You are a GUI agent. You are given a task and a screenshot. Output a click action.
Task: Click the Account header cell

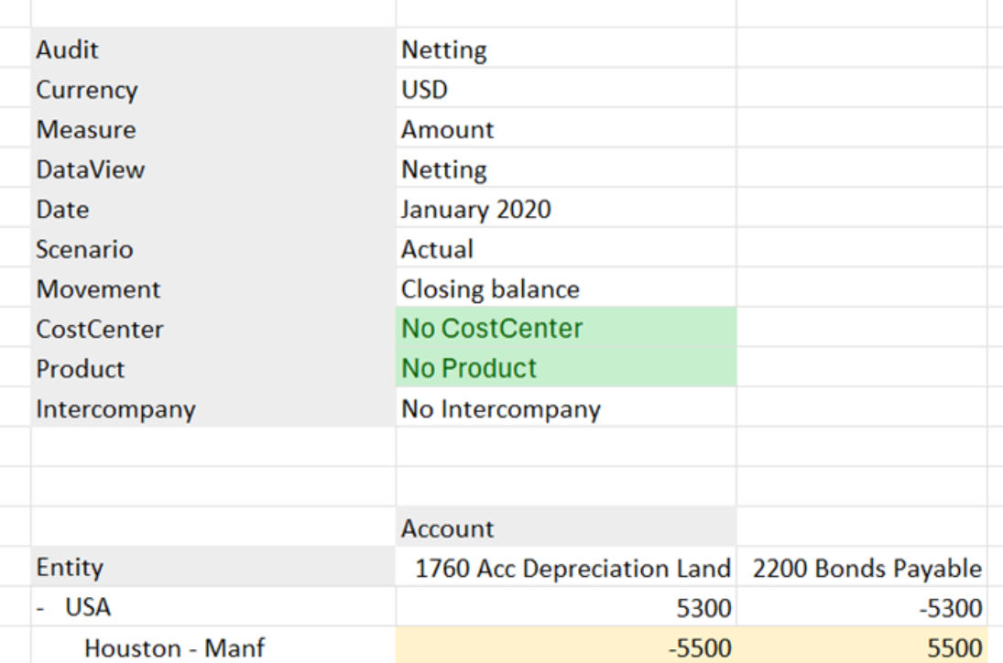coord(566,527)
